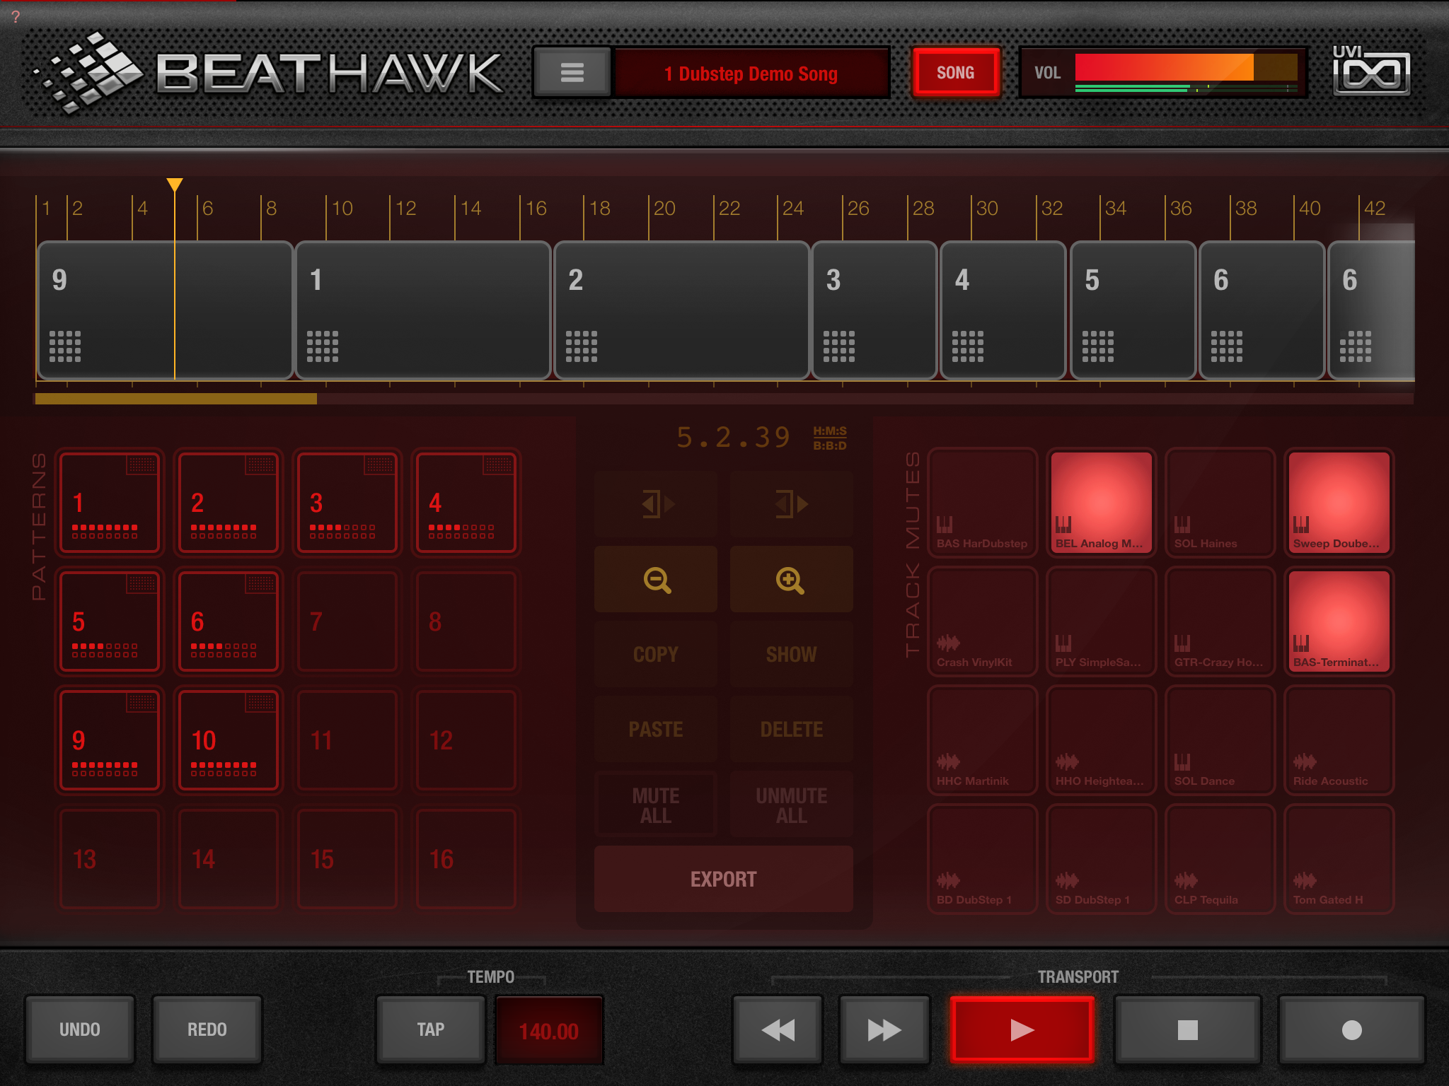Open the hamburger menu button
1449x1086 pixels.
pyautogui.click(x=572, y=72)
